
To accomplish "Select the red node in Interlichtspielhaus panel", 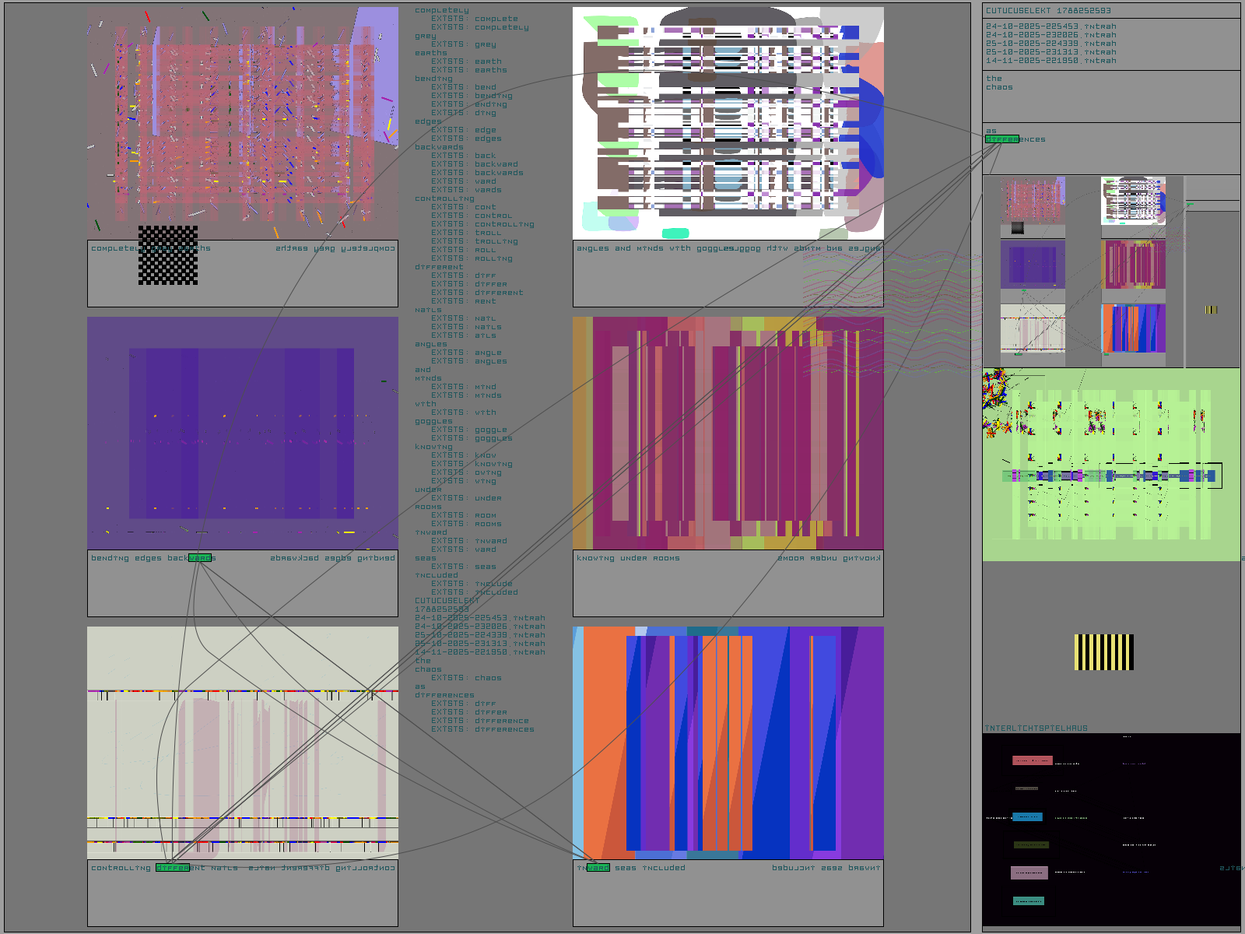I will (x=1032, y=760).
